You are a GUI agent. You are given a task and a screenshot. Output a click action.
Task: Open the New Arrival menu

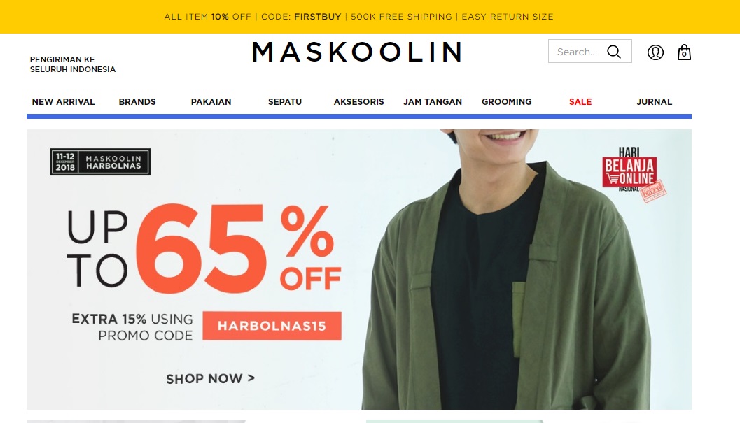tap(63, 102)
